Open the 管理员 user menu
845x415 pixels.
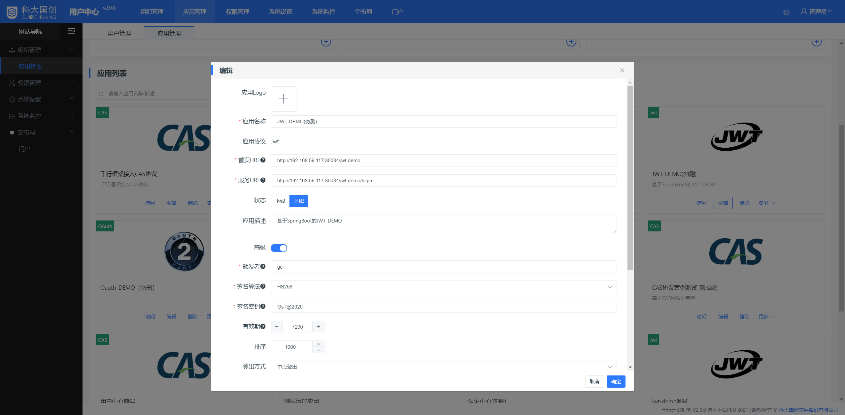point(816,12)
